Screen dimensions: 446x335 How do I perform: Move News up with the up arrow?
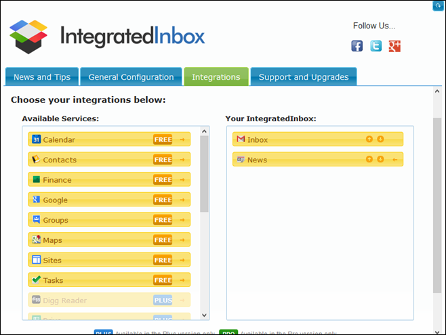click(x=369, y=159)
